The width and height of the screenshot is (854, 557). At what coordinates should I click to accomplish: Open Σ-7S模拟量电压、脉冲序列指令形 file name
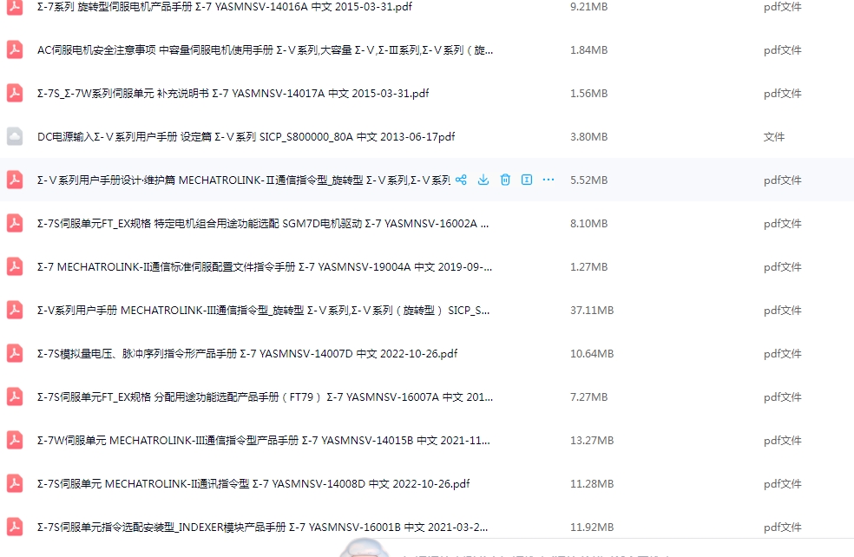tap(247, 354)
